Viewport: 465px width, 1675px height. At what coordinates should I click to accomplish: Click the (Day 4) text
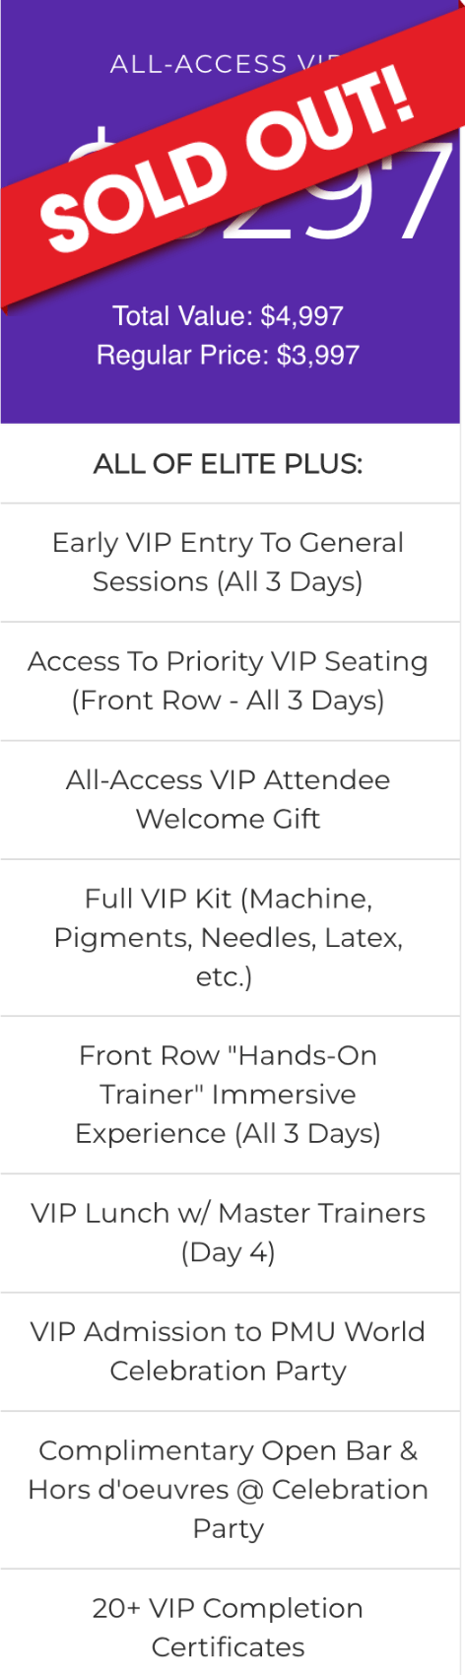[x=228, y=1253]
